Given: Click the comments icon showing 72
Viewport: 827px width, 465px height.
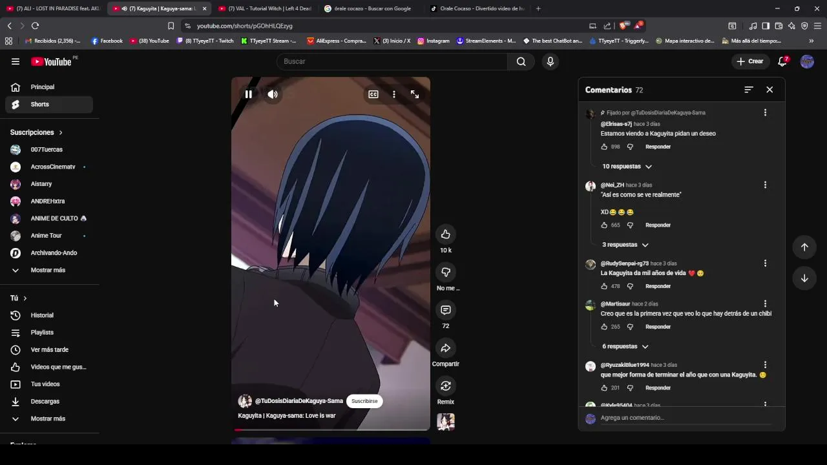Looking at the screenshot, I should tap(446, 310).
